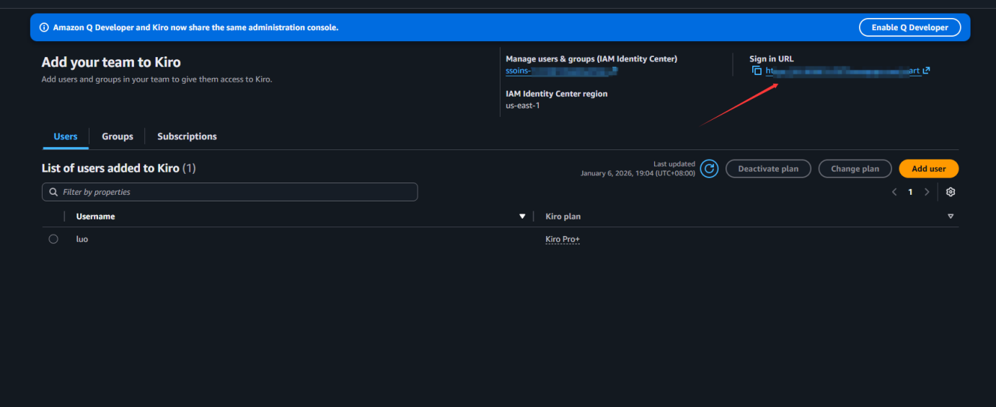This screenshot has width=996, height=407.
Task: Go to previous page with the left chevron
Action: [894, 192]
